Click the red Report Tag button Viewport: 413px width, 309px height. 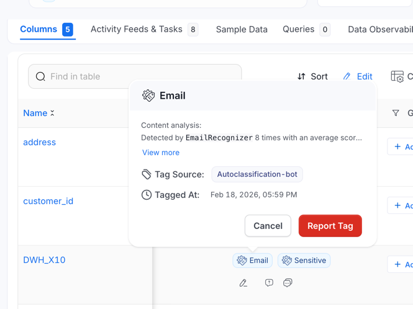[330, 226]
